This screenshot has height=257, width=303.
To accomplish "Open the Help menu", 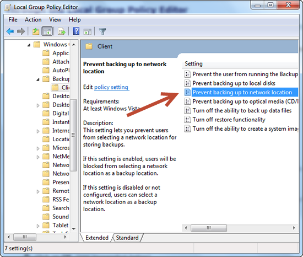I will [x=75, y=19].
